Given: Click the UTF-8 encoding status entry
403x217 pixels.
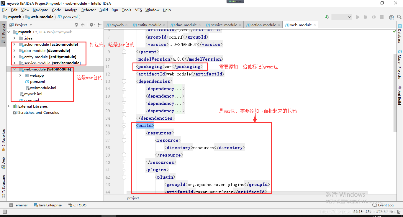Looking at the screenshot, I should (x=380, y=212).
